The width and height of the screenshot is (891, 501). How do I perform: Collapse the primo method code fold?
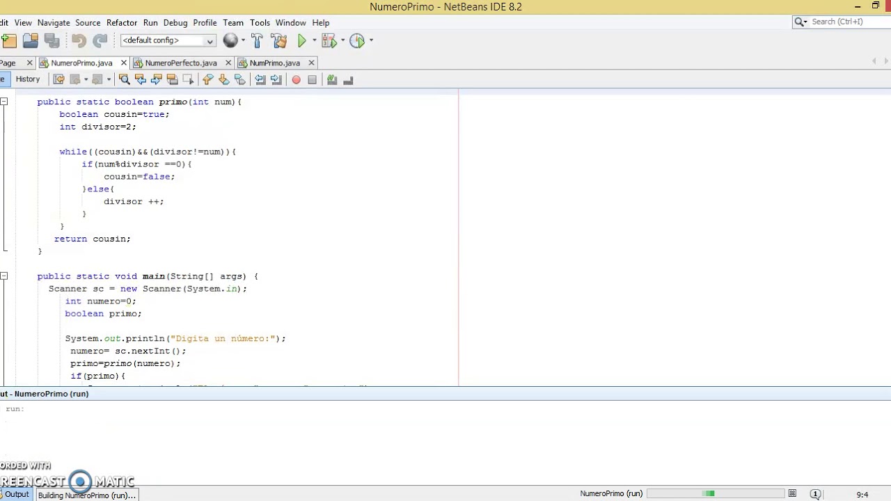(4, 102)
